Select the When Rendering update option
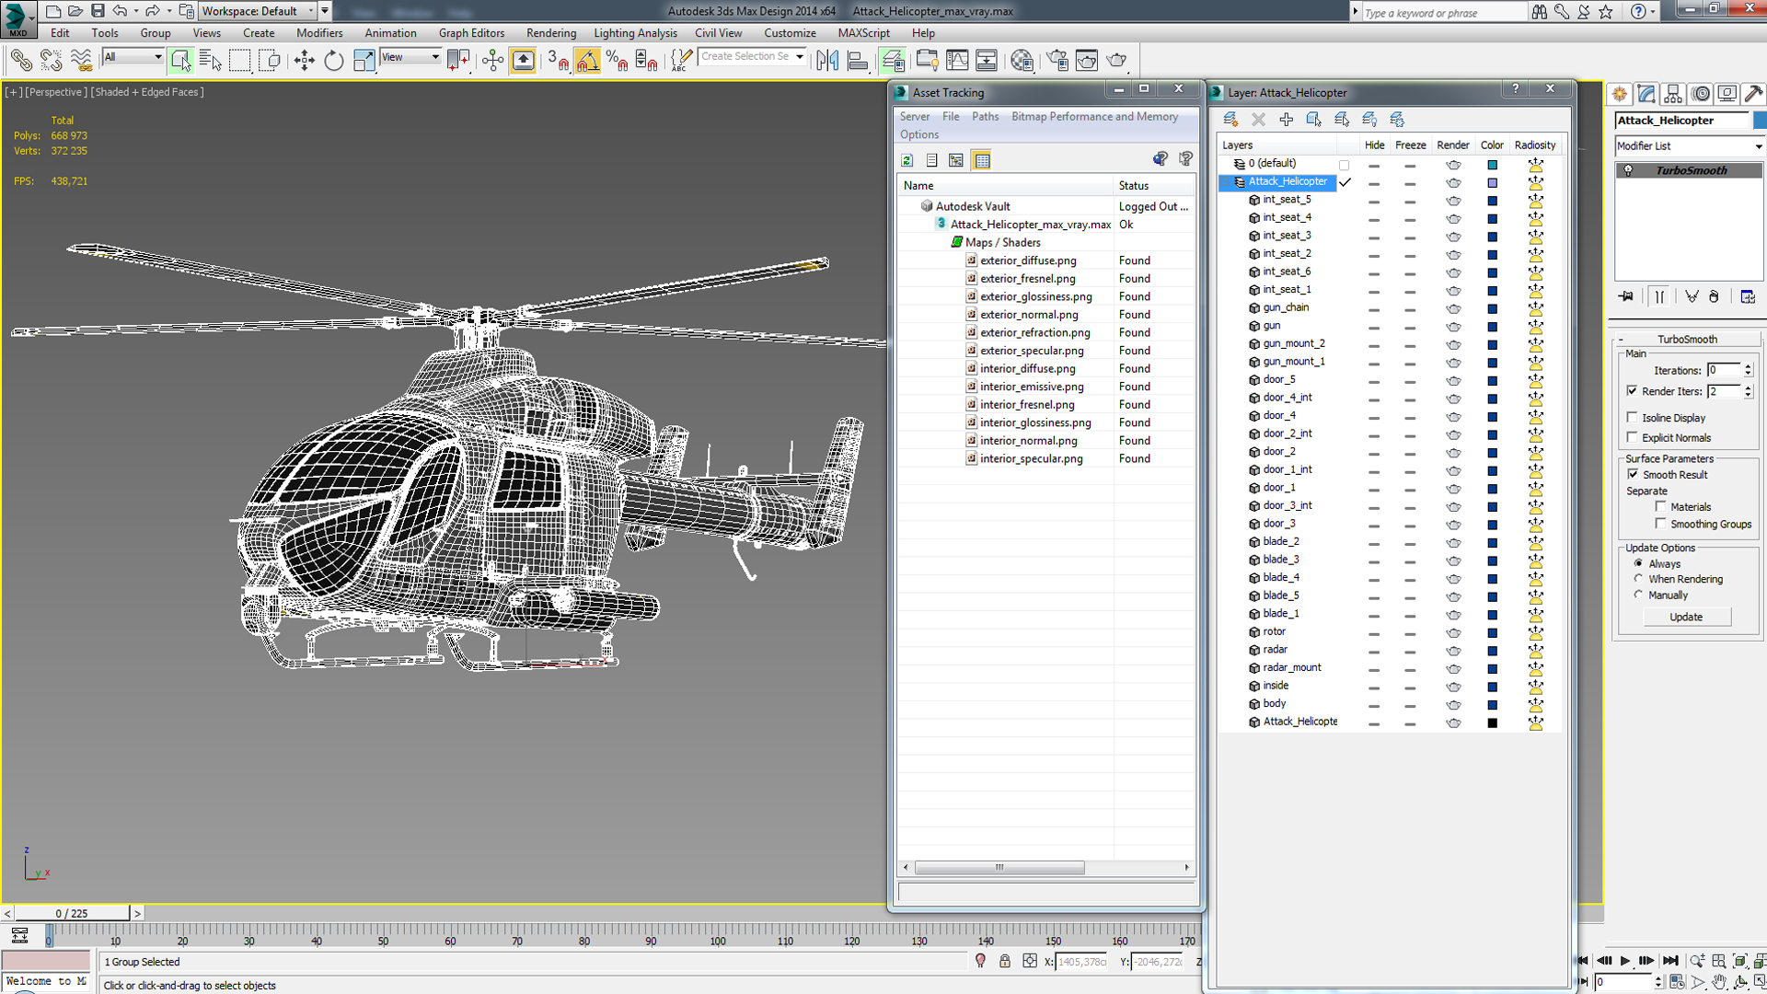 click(1638, 579)
